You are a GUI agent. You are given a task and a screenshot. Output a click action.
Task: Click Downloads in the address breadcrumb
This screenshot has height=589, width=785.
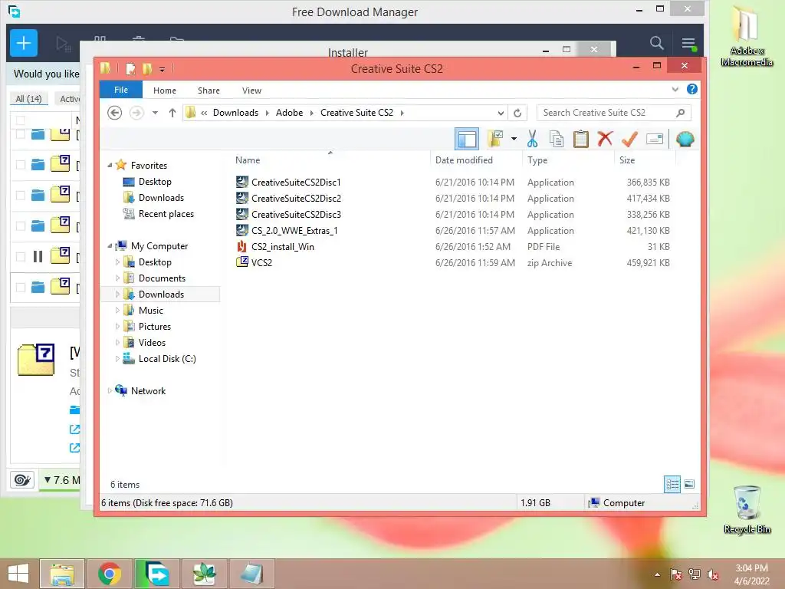coord(236,113)
